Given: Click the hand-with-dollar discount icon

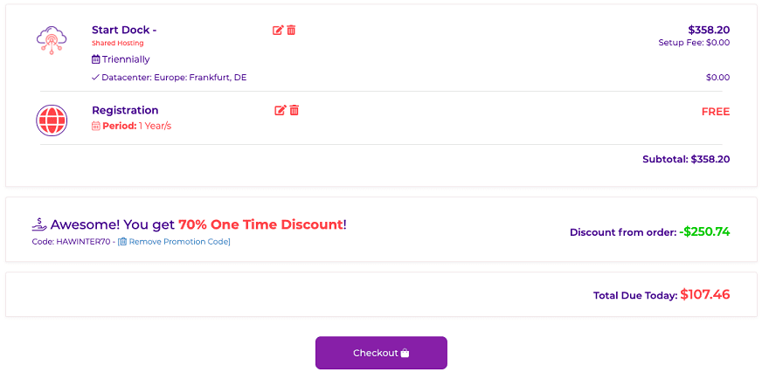Looking at the screenshot, I should (x=38, y=224).
